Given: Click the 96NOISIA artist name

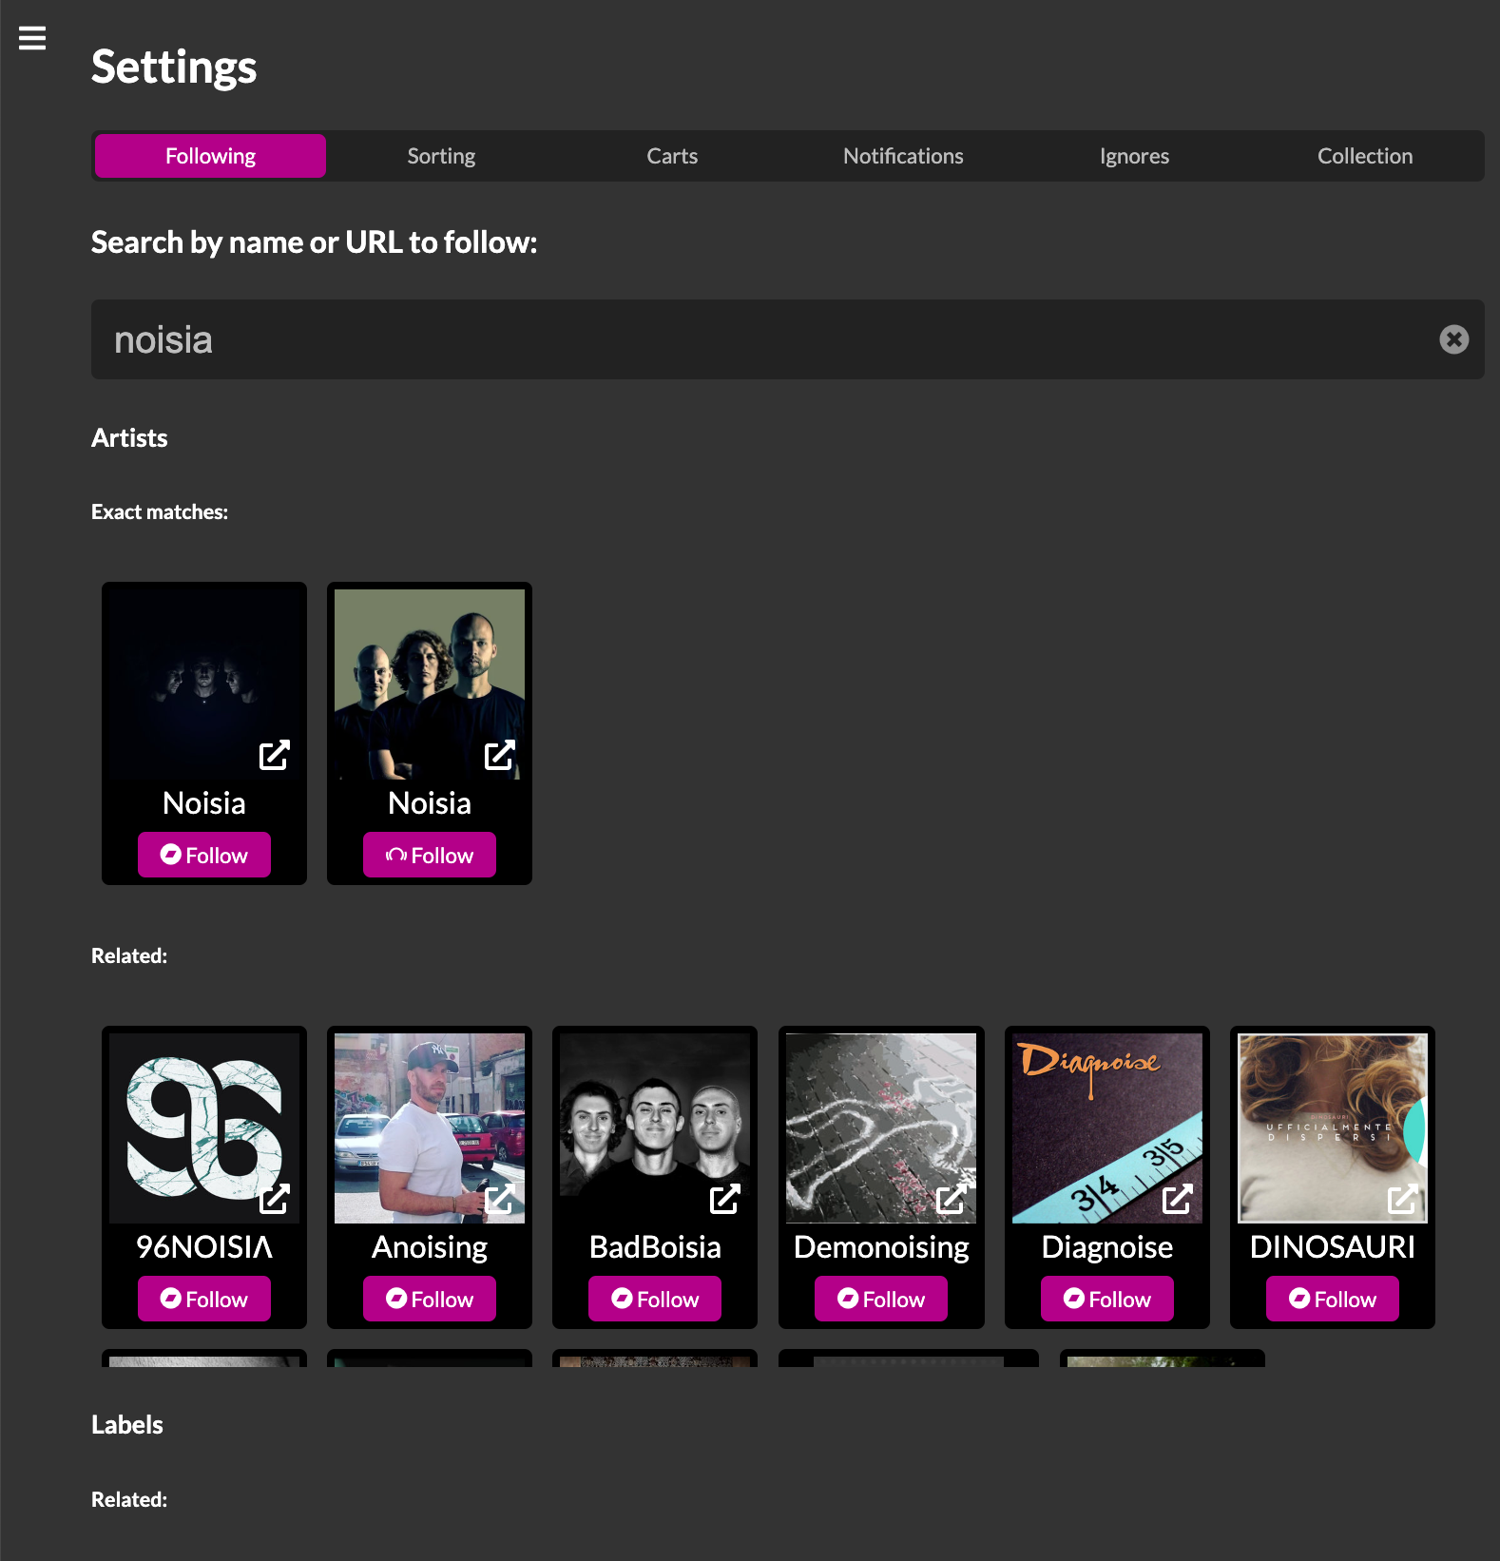Looking at the screenshot, I should 204,1246.
